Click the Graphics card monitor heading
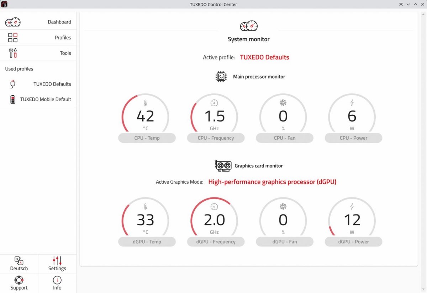The image size is (427, 293). pyautogui.click(x=259, y=166)
